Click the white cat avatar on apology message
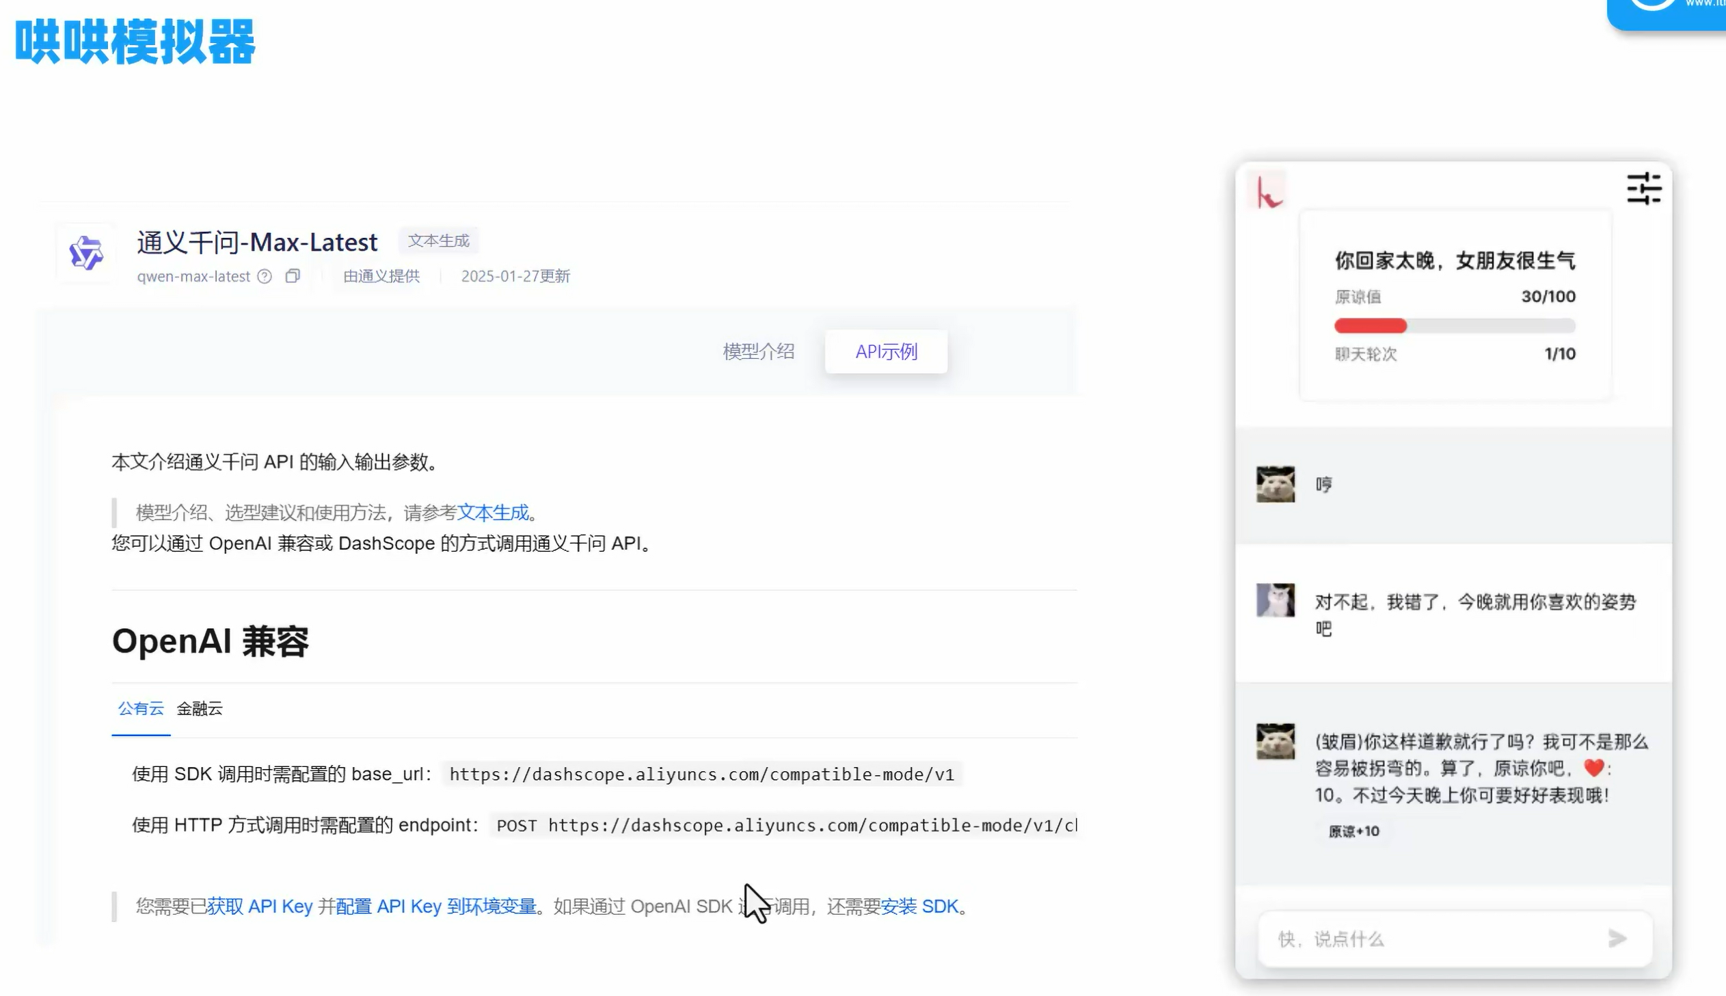 pos(1276,600)
